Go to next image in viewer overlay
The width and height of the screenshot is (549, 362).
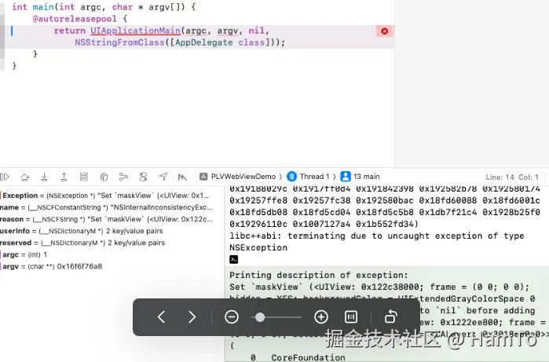click(x=192, y=316)
